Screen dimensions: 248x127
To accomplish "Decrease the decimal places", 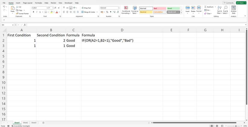I will [x=117, y=12].
